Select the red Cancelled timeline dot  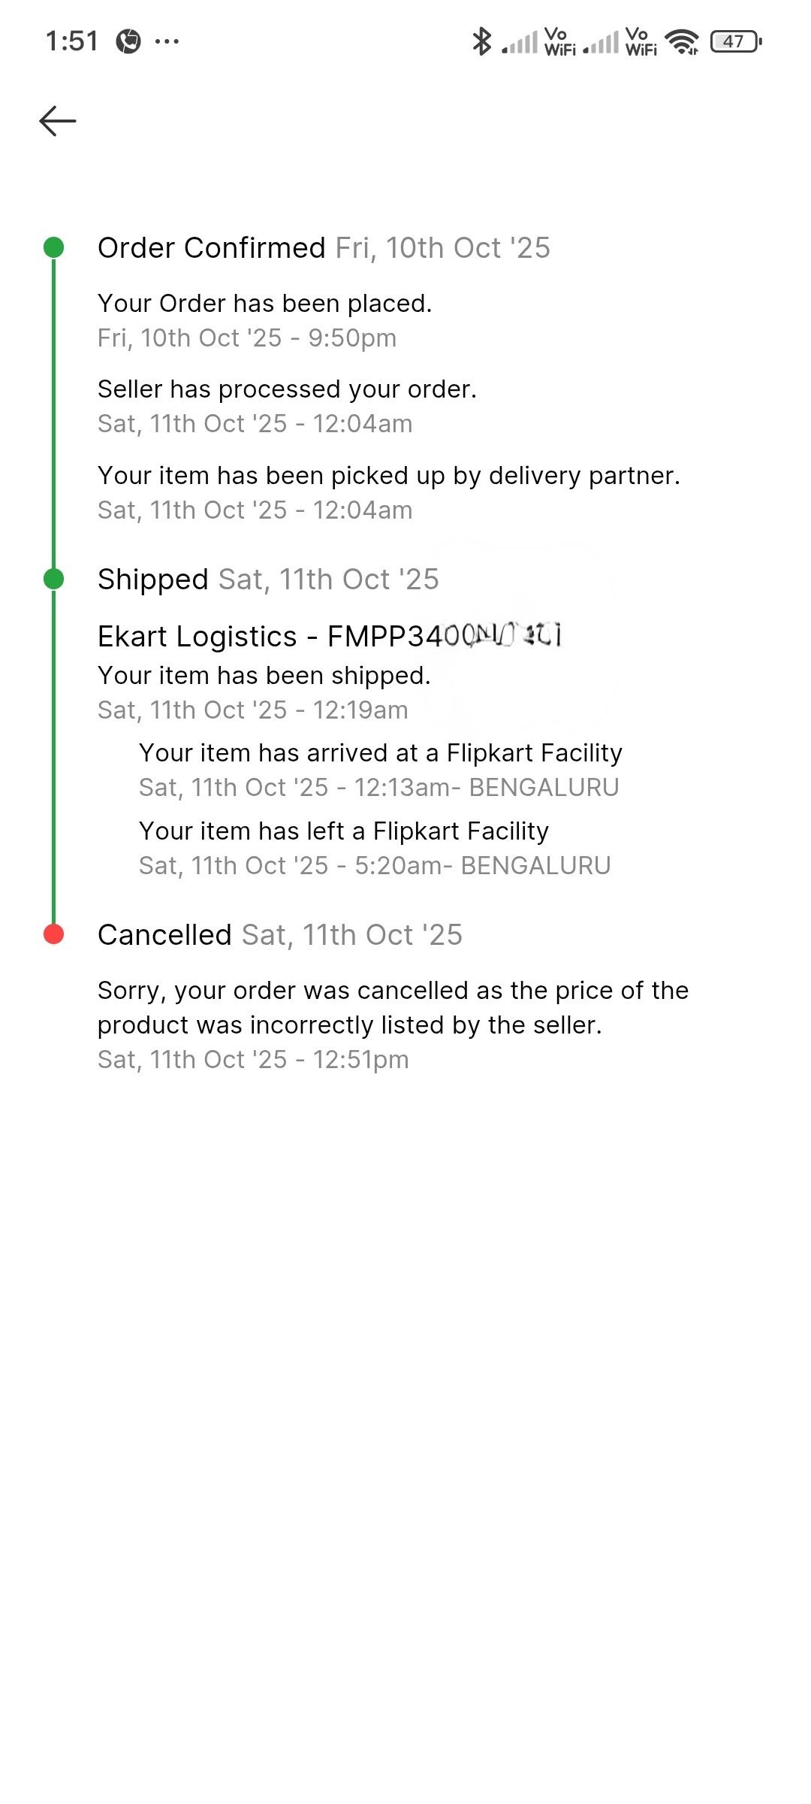(53, 934)
